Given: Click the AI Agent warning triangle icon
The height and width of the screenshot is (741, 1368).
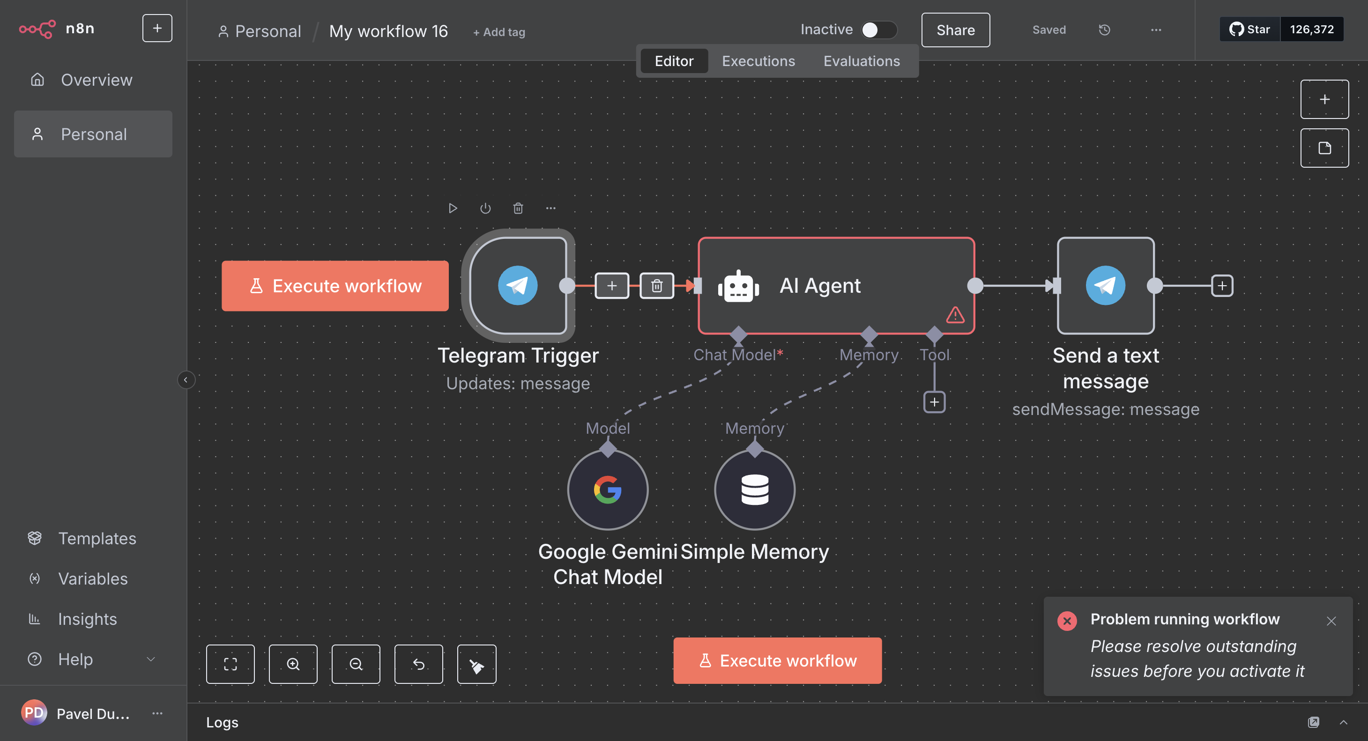Looking at the screenshot, I should [955, 315].
